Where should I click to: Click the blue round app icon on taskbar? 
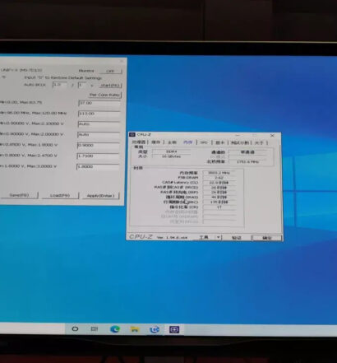point(155,329)
